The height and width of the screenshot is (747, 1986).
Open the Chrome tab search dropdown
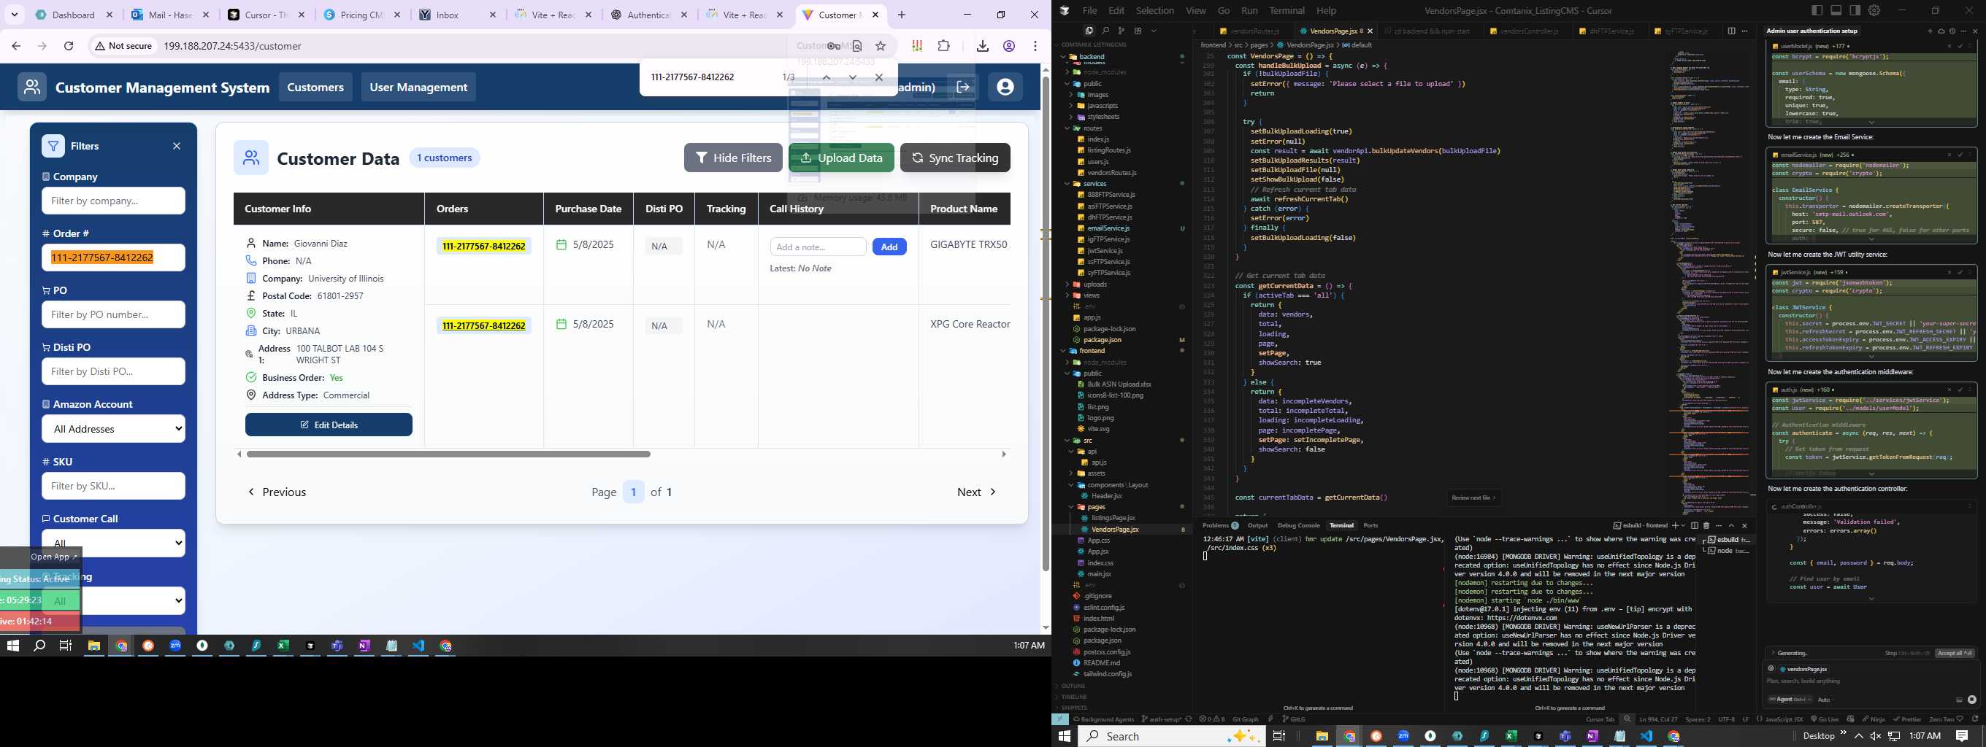[14, 15]
